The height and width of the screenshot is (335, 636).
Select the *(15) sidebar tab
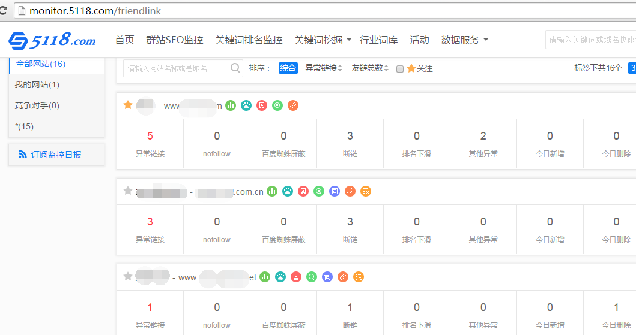coord(57,126)
